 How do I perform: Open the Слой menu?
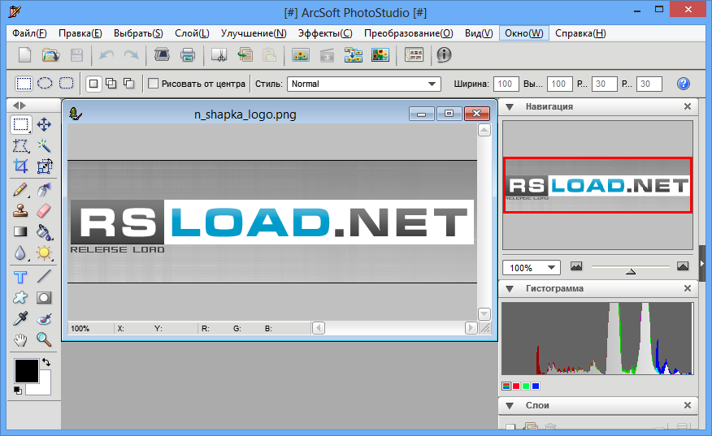[x=192, y=33]
